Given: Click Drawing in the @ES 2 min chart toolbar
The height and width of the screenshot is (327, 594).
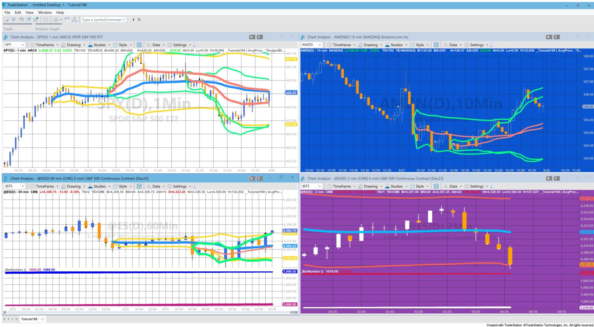Looking at the screenshot, I should point(370,186).
